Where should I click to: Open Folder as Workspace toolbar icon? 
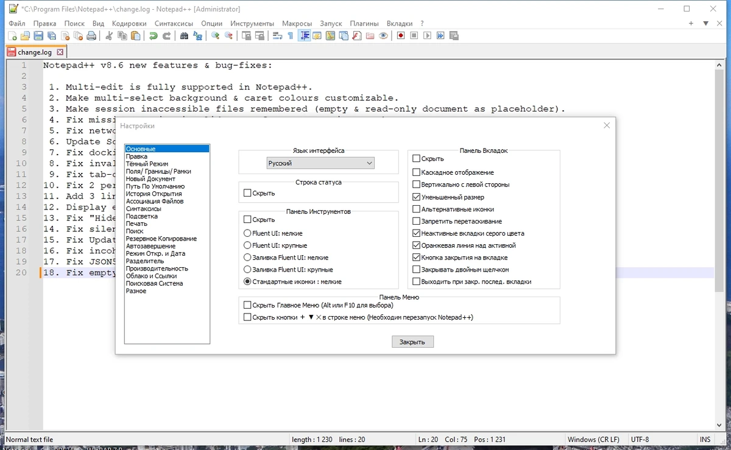pyautogui.click(x=370, y=36)
